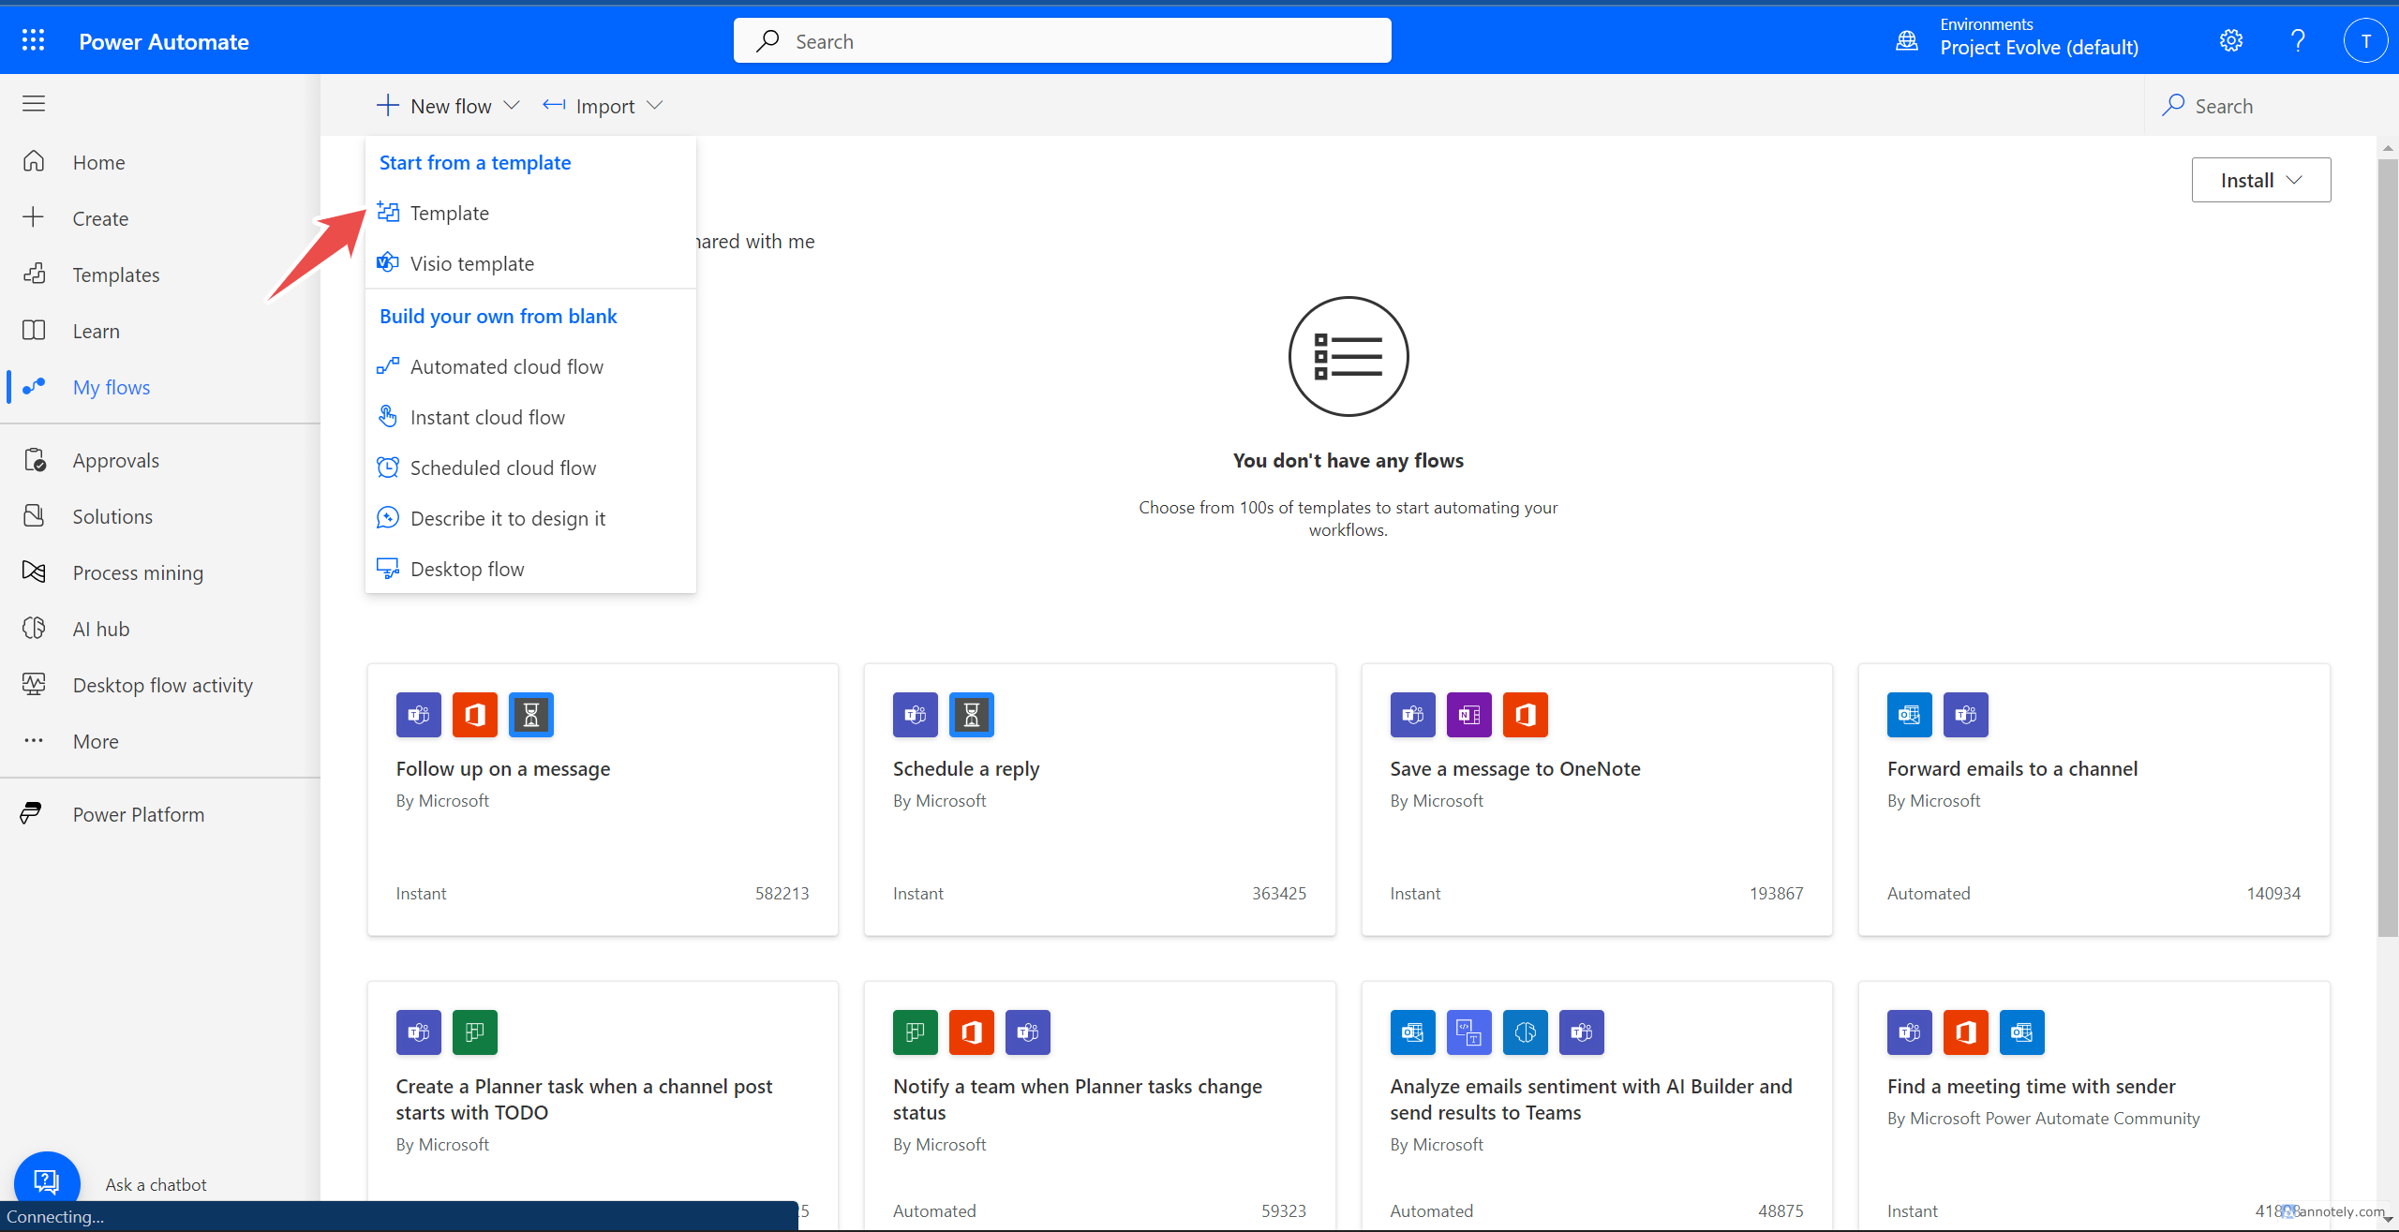This screenshot has height=1232, width=2399.
Task: Click the Teams icon on Follow up card
Action: pos(419,715)
